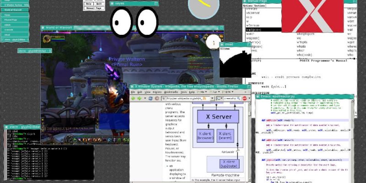Viewport: 366px width, 183px height.
Task: Click the xload load graph window
Action: [x=235, y=62]
